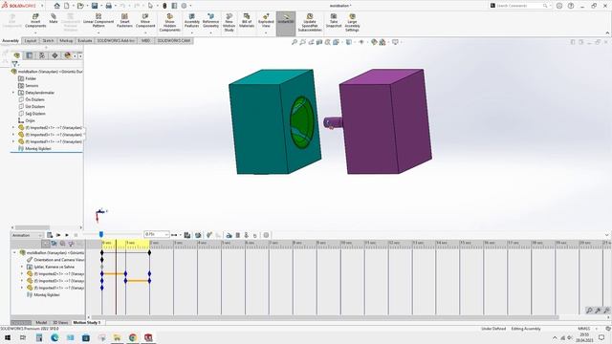Play animation from start
Viewport: 612px width, 344px height.
58,235
